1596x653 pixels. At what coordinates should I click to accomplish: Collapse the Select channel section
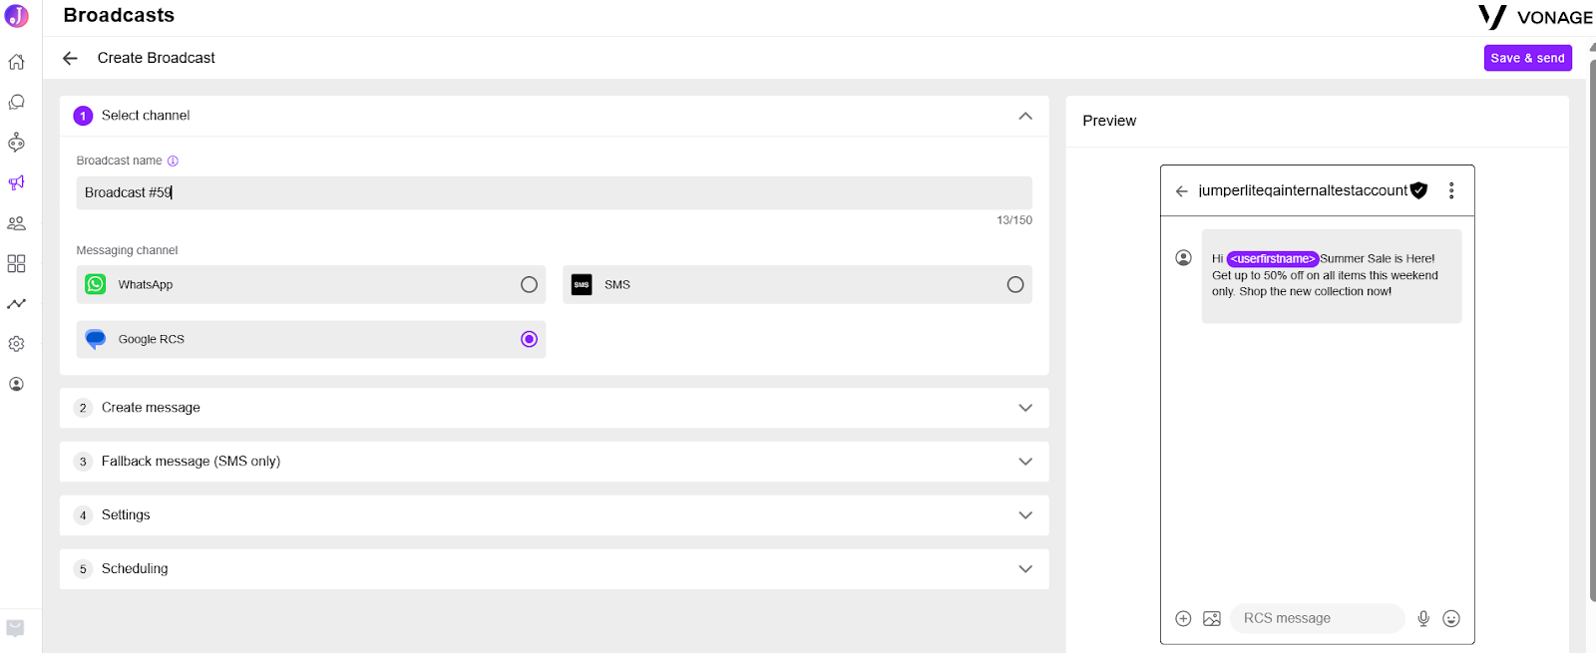pos(1025,116)
